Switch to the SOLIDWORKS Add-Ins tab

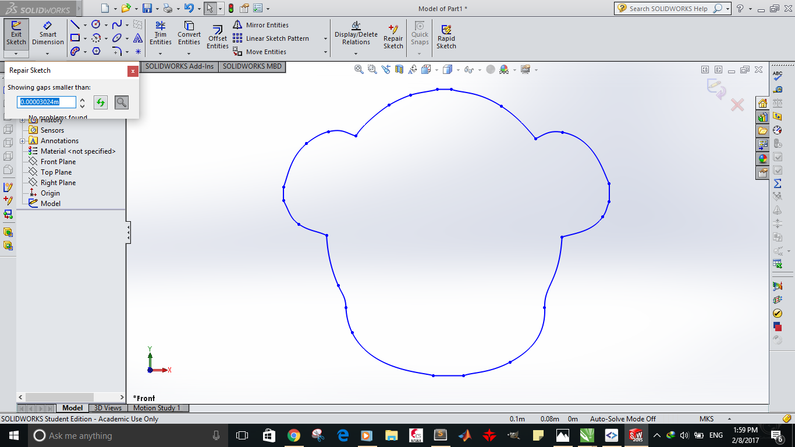tap(180, 66)
